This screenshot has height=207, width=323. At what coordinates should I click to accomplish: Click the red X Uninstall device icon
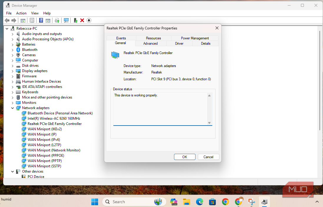(82, 20)
